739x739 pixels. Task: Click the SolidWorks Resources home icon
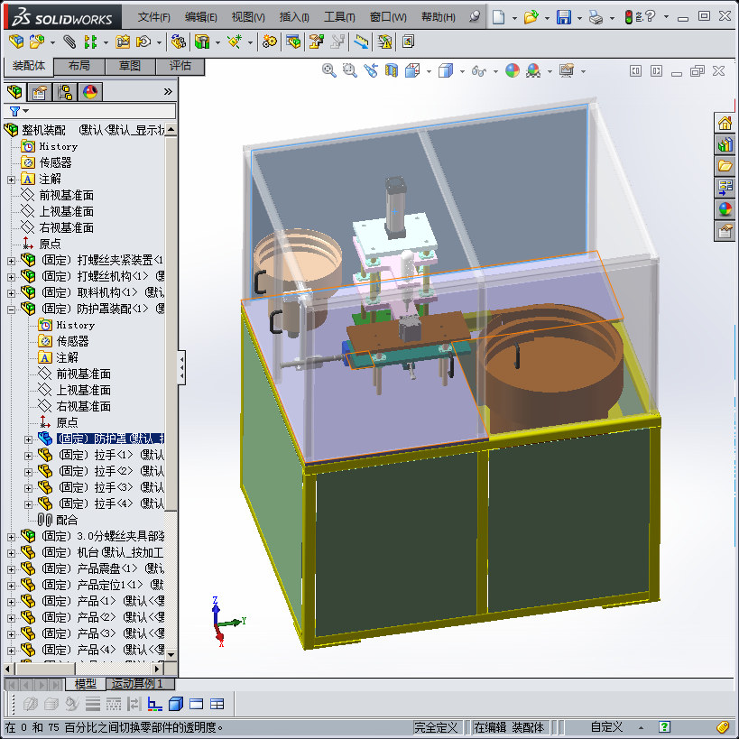[725, 124]
